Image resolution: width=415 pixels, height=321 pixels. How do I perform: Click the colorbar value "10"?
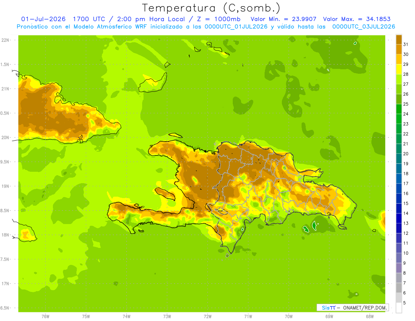pyautogui.click(x=406, y=253)
